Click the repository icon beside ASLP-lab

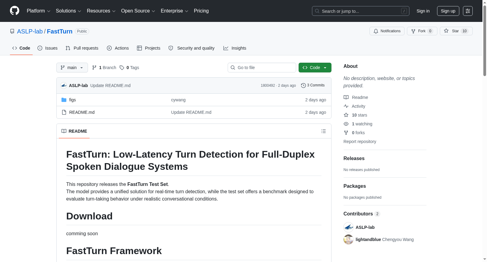12,31
